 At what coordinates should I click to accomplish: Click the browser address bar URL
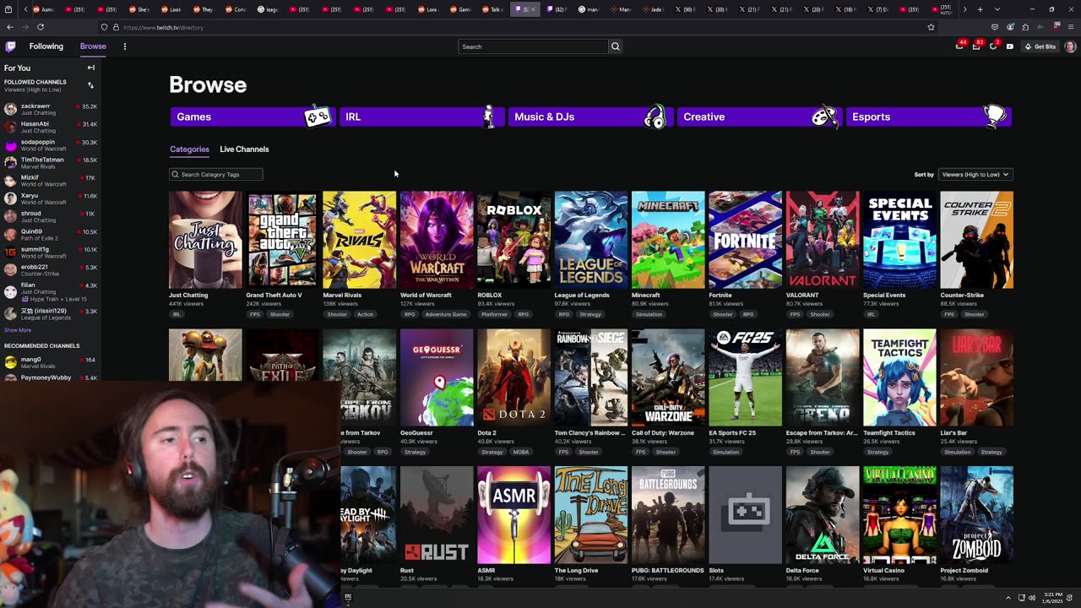click(x=163, y=27)
